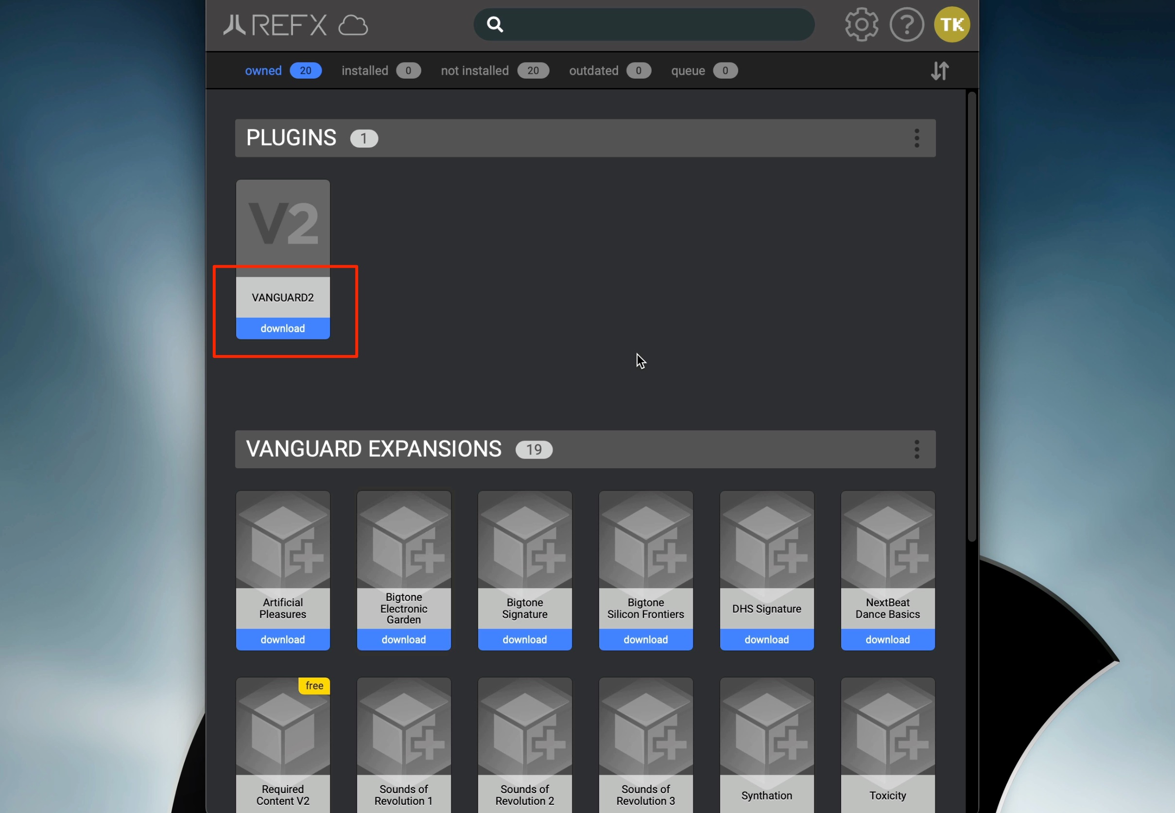Select Synthation box icon
Screen dimensions: 1175x813
click(767, 727)
